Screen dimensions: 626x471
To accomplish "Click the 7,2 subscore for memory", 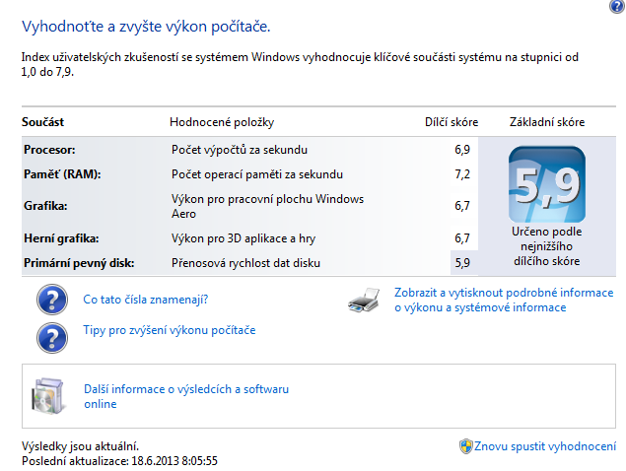I will 461,174.
